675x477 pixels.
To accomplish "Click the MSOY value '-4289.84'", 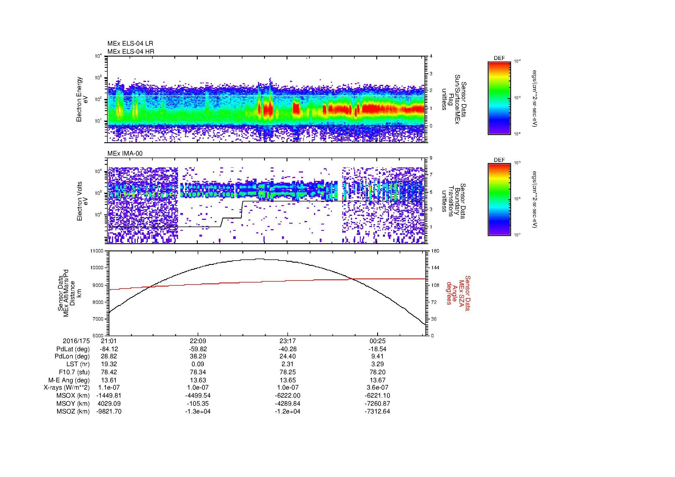I will coord(287,403).
